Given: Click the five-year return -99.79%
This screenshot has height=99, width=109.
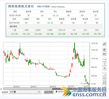Looking at the screenshot, I should click(97, 34).
